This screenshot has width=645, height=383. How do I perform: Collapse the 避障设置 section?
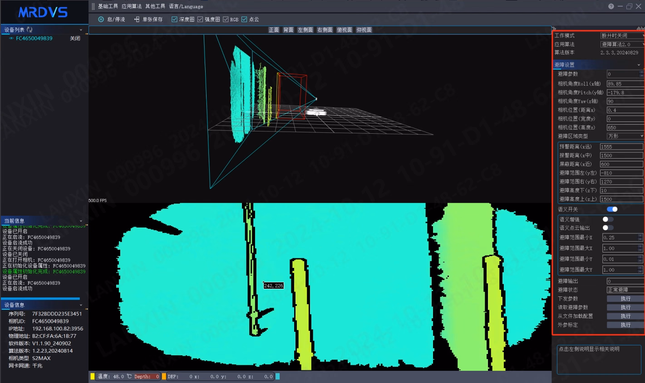tap(639, 65)
